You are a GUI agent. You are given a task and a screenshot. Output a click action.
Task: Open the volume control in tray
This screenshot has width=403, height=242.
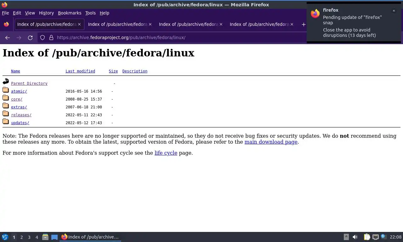click(355, 237)
